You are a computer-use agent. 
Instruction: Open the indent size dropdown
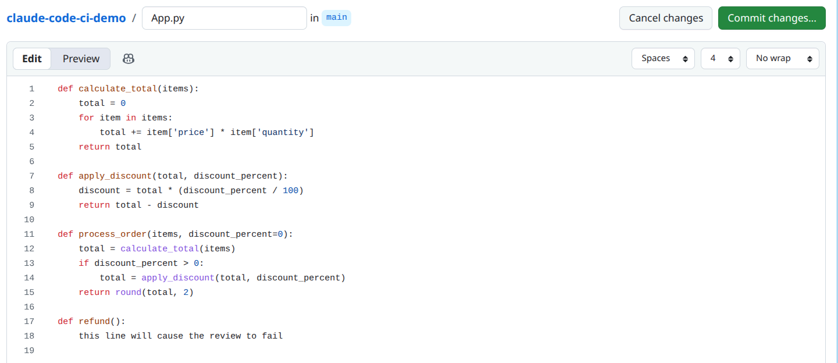pos(720,58)
